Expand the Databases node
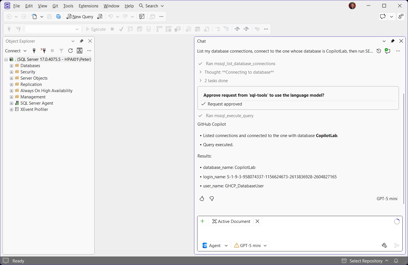Image resolution: width=408 pixels, height=265 pixels. 11,66
